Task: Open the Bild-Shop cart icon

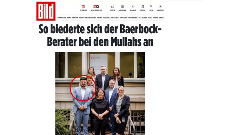Action: (133, 7)
